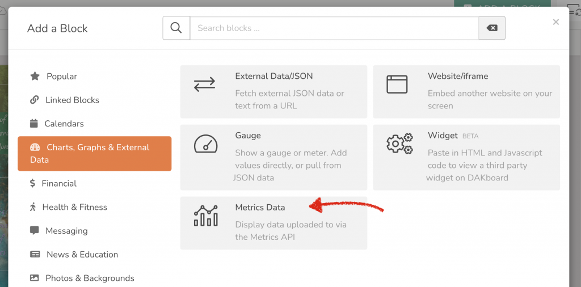Add the Website/iframe block
Image resolution: width=581 pixels, height=287 pixels.
(466, 92)
